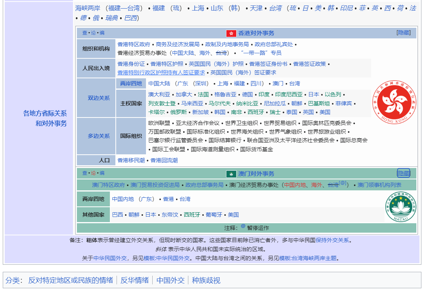Click the 天津 link in the top row
Screen dimensions: 423x291
coord(256,8)
